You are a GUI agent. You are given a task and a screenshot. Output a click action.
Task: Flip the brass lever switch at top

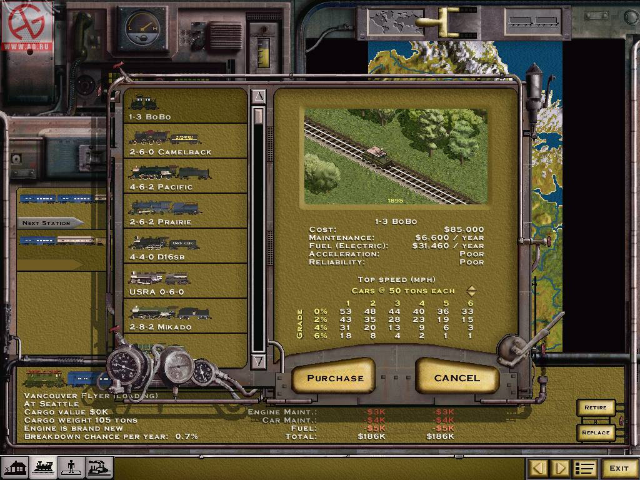[440, 21]
